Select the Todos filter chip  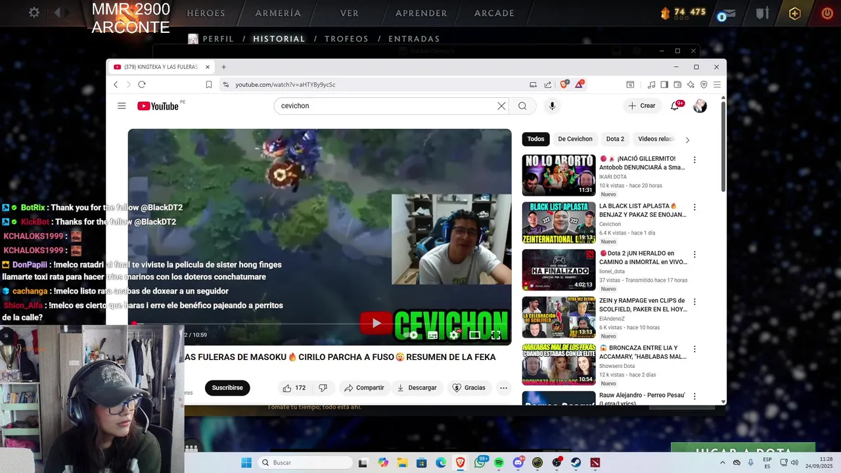(x=535, y=139)
